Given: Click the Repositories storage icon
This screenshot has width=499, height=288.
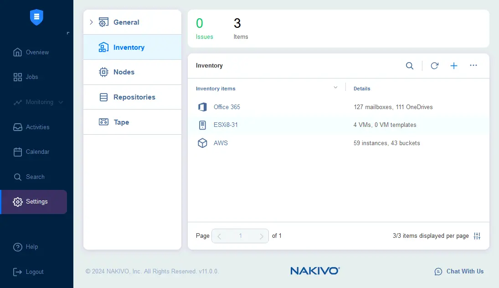Looking at the screenshot, I should point(103,97).
